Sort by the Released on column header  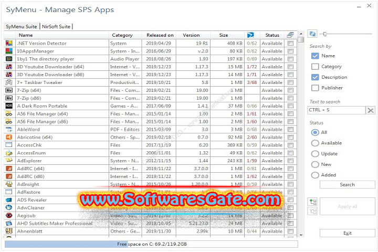(160, 35)
